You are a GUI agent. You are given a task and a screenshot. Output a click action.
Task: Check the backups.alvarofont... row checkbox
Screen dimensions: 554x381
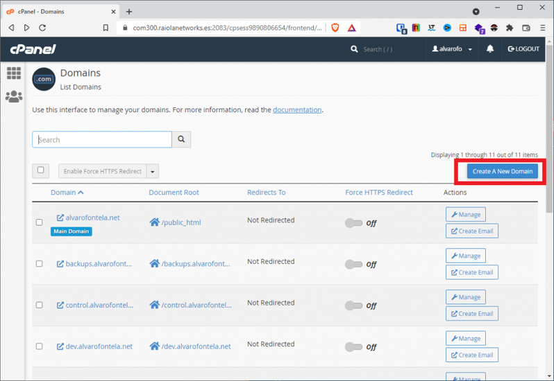point(39,264)
